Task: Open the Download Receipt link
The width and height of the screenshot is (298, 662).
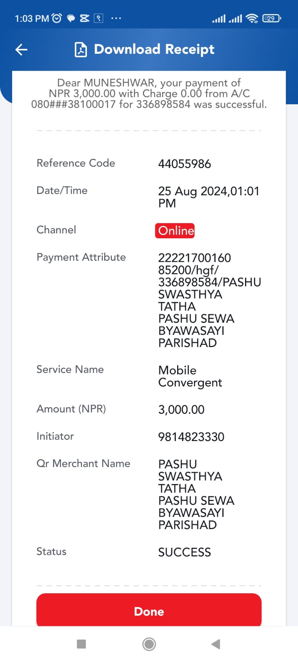Action: coord(154,49)
